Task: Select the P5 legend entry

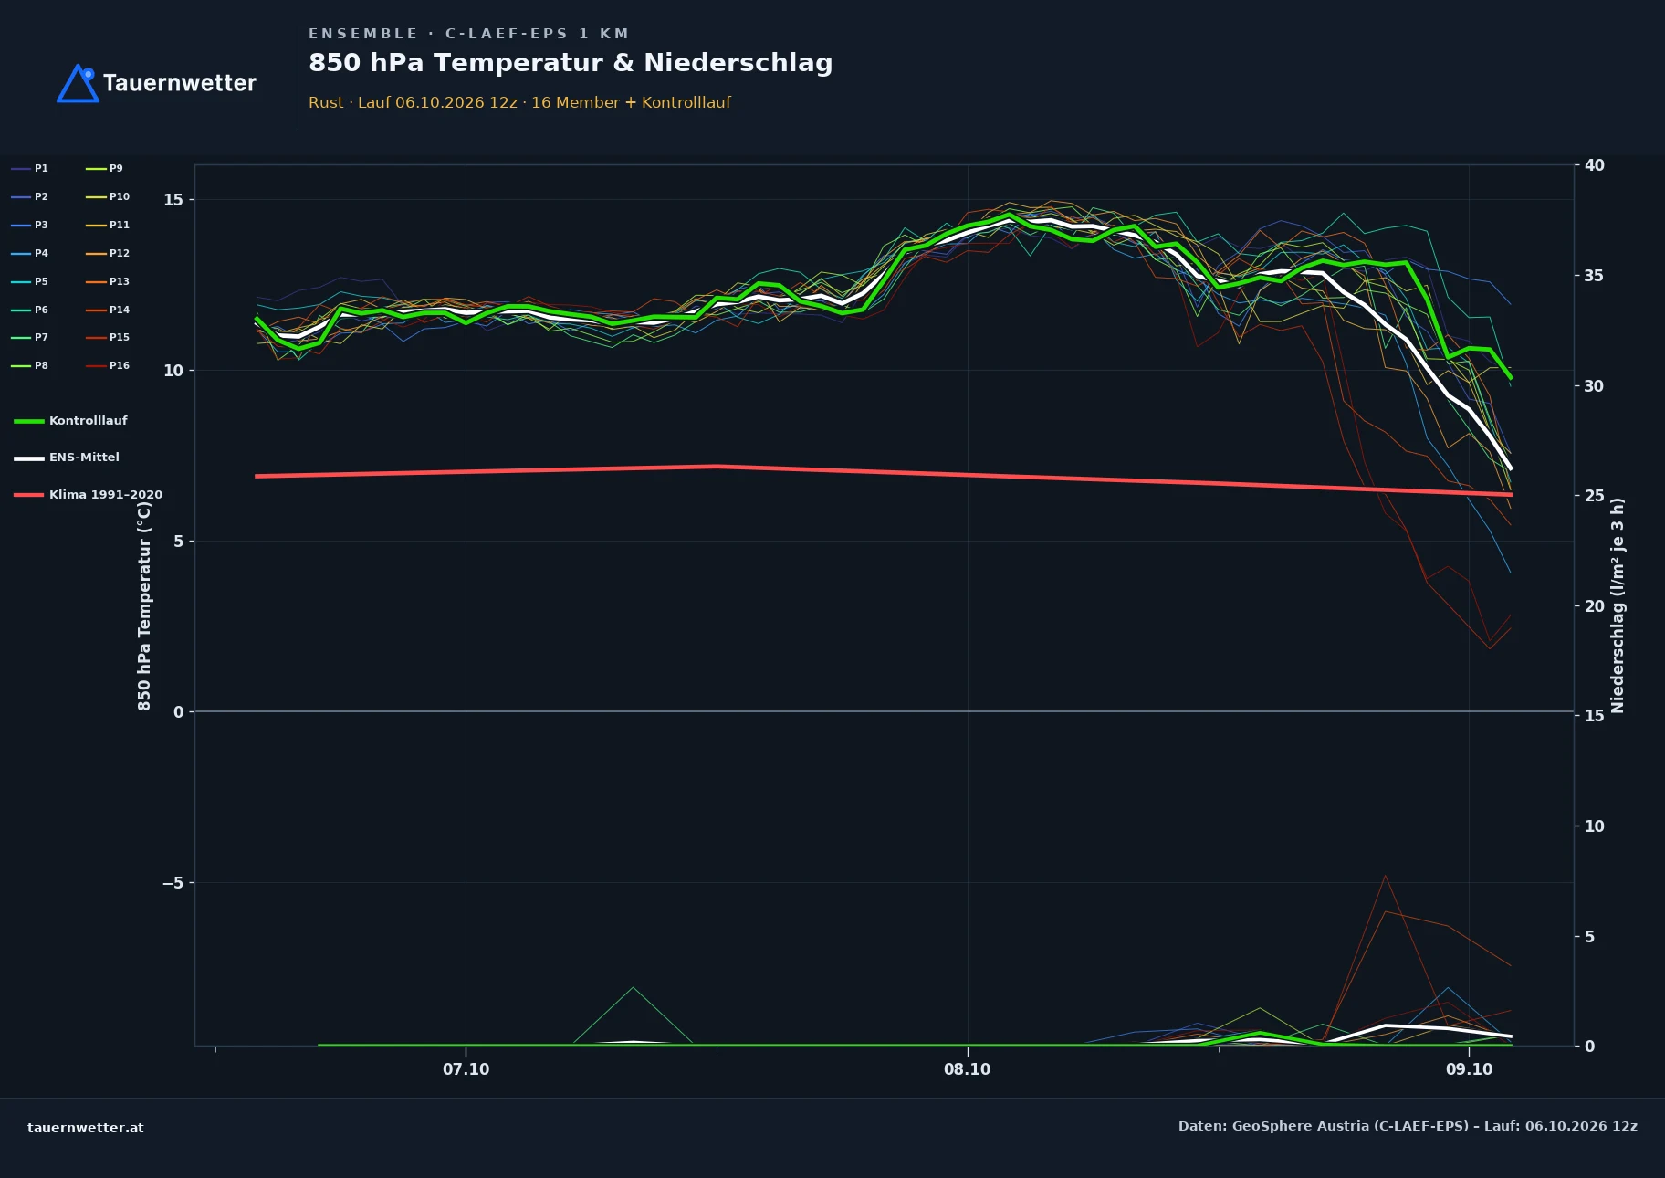Action: coord(30,282)
